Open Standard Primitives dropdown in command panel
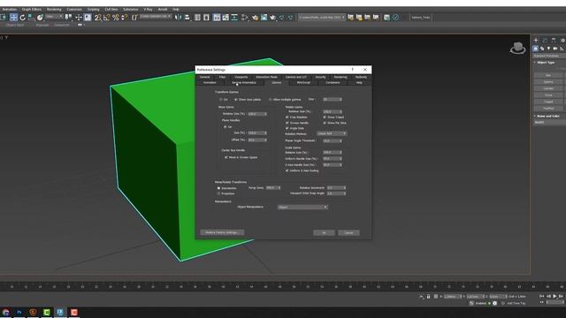Viewport: 566px width, 318px height. point(549,56)
